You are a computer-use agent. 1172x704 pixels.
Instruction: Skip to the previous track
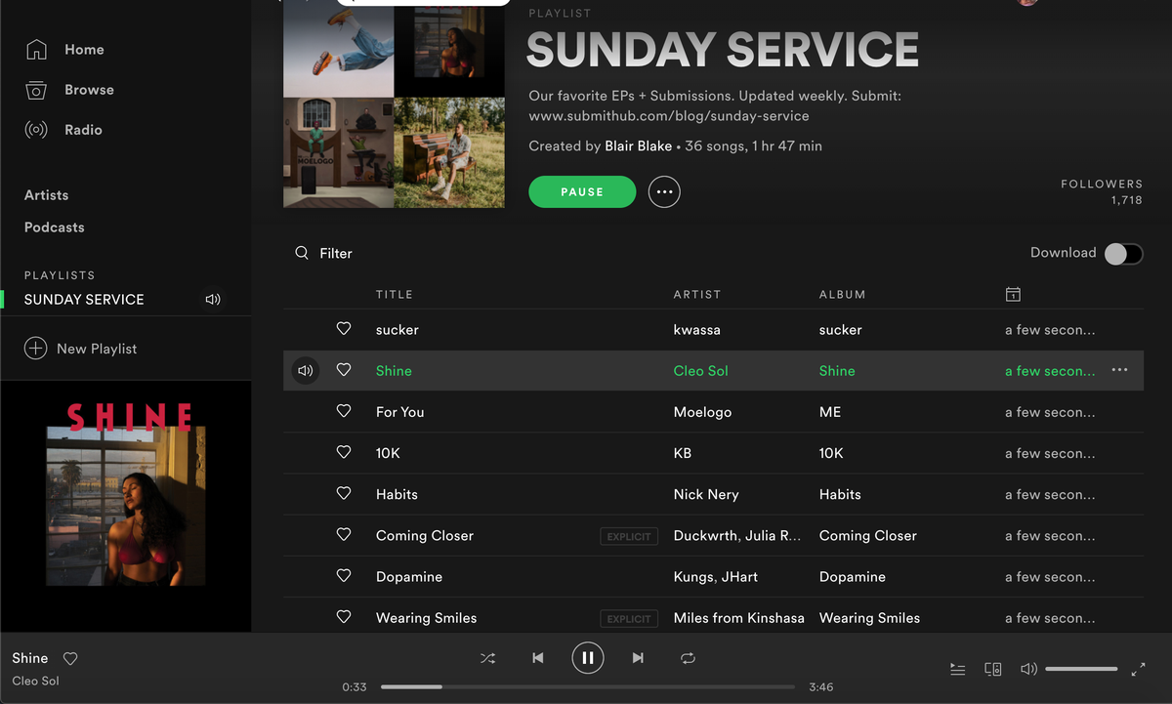pos(537,658)
